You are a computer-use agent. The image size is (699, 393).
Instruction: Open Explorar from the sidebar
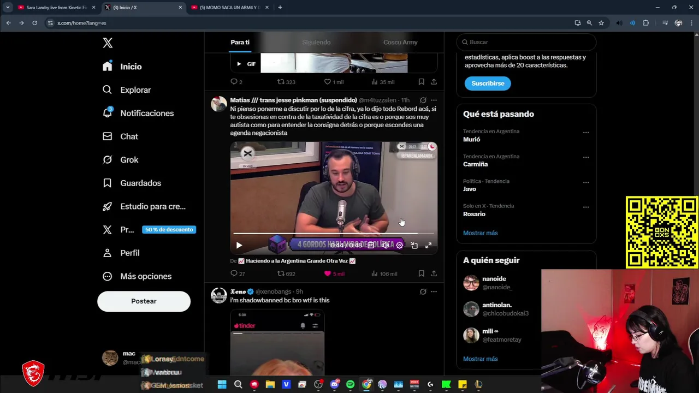(127, 90)
